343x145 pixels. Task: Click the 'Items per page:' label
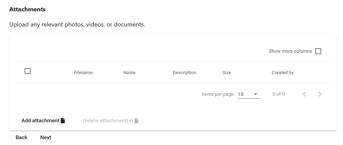click(218, 94)
